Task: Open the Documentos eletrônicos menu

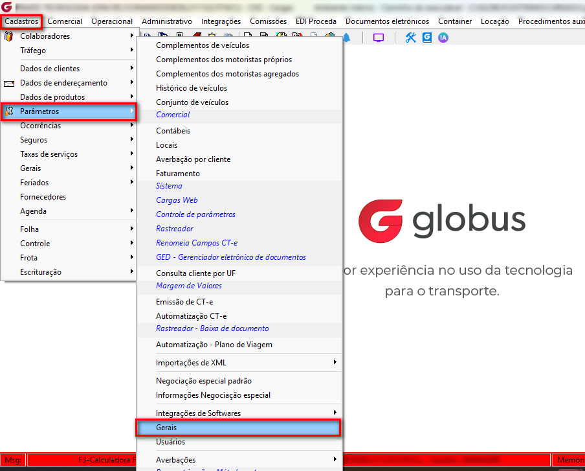Action: (387, 21)
